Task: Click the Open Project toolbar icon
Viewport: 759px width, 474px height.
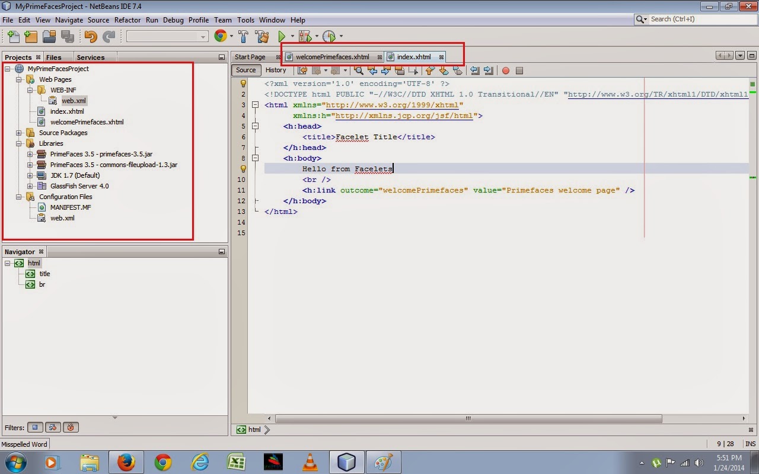Action: [x=49, y=36]
